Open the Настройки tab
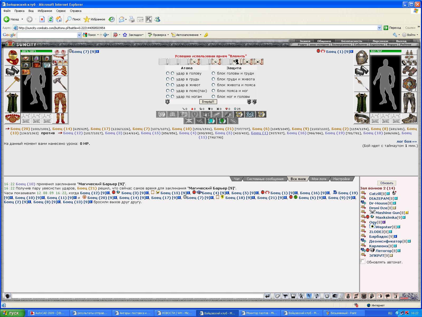Image resolution: width=422 pixels, height=317 pixels. [341, 179]
